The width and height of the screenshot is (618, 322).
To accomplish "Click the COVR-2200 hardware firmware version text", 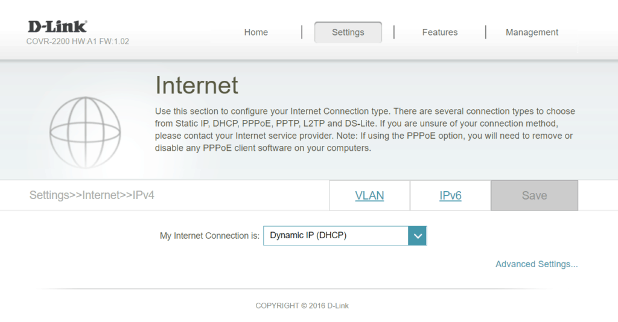I will (77, 42).
